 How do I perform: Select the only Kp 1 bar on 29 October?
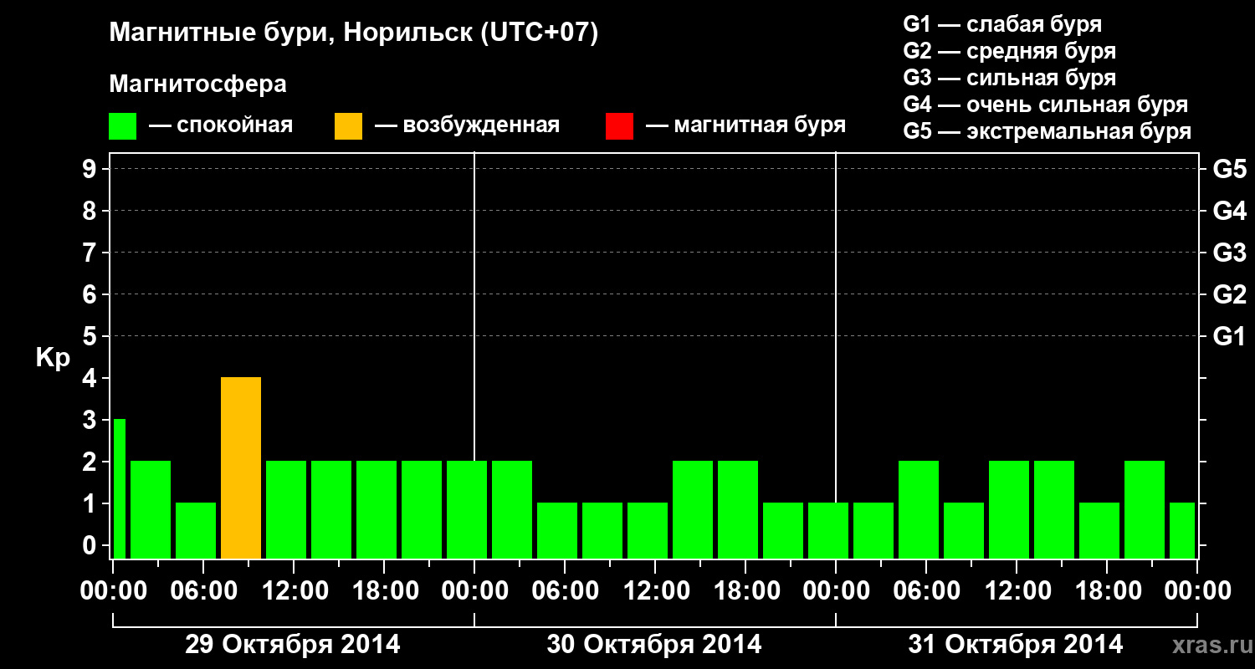point(196,530)
